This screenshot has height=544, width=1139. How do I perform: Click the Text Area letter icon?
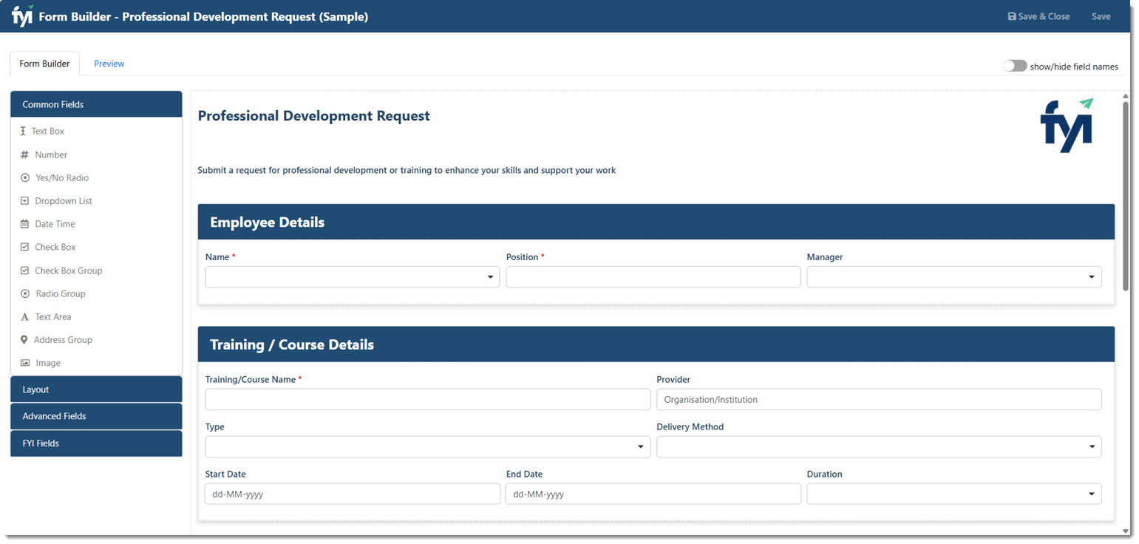pos(24,316)
